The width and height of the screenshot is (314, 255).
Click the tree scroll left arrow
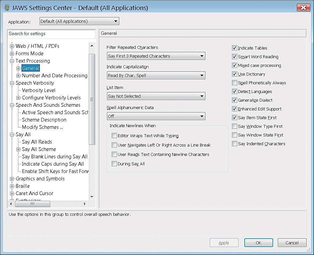tap(11, 204)
